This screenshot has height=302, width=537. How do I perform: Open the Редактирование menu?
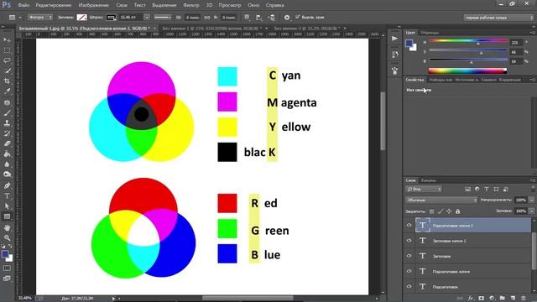click(x=54, y=5)
